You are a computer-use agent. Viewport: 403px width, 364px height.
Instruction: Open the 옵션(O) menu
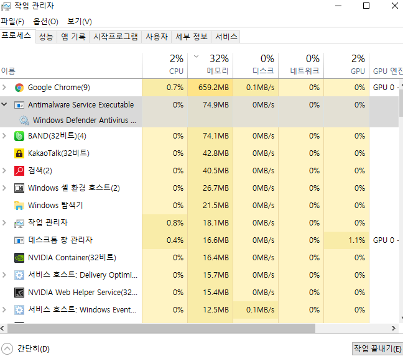(x=45, y=21)
